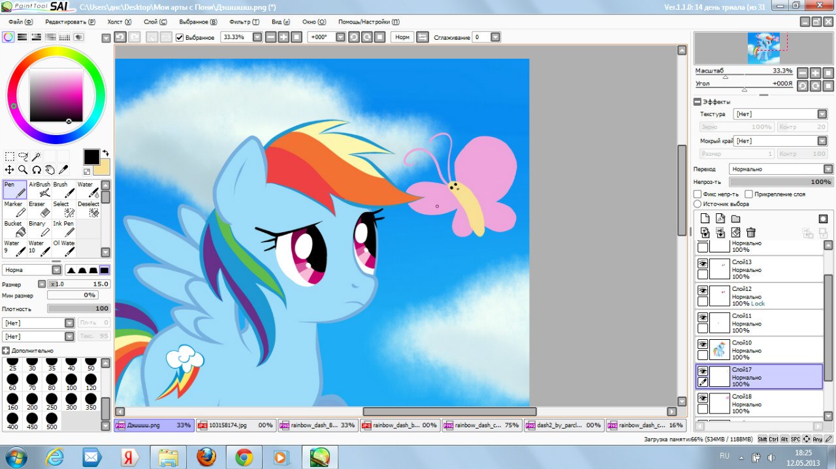This screenshot has width=836, height=469.
Task: Swap foreground and background colors
Action: (x=105, y=153)
